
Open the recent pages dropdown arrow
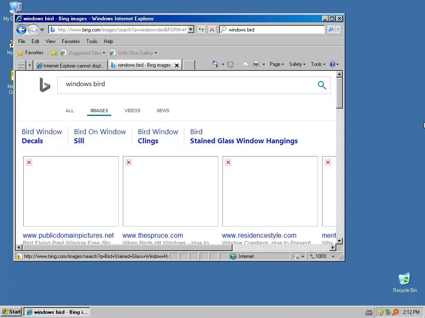click(x=42, y=30)
